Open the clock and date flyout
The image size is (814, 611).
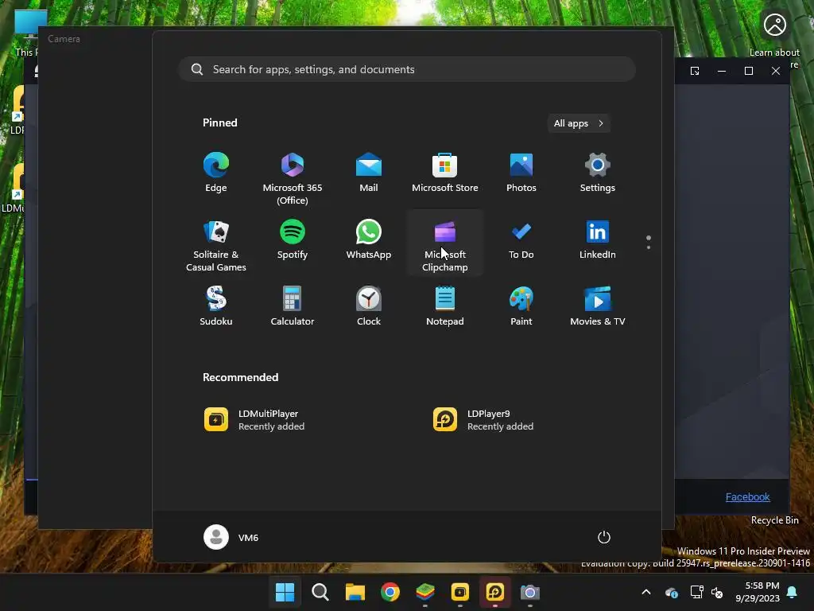tap(758, 592)
